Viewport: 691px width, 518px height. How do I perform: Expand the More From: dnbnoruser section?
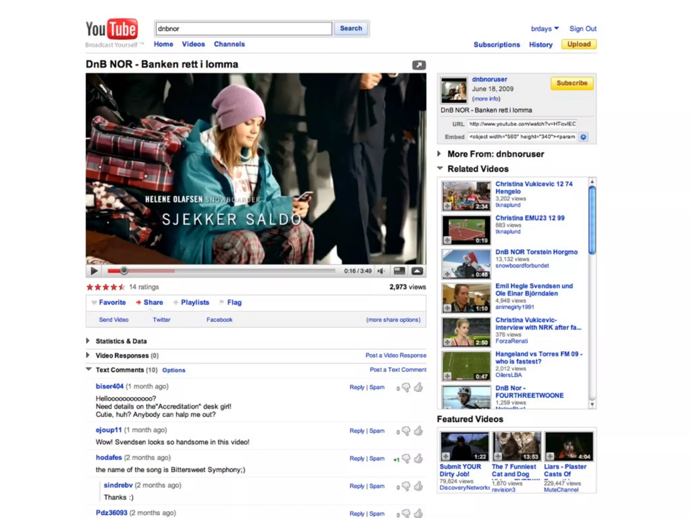coord(439,154)
